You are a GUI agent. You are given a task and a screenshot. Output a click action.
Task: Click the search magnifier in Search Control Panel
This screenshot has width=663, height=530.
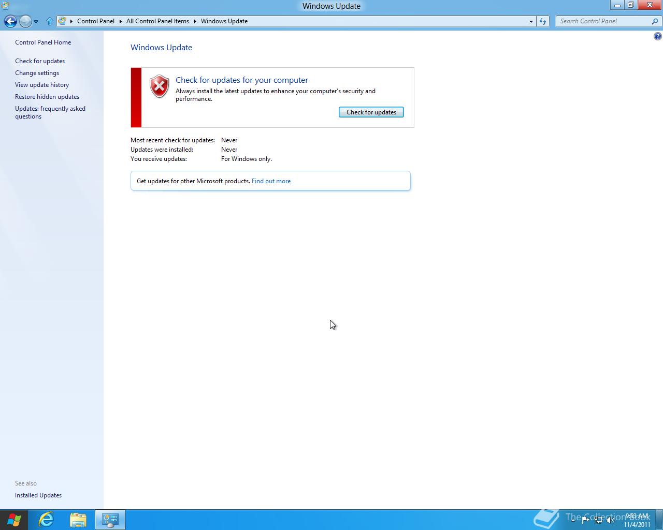655,21
